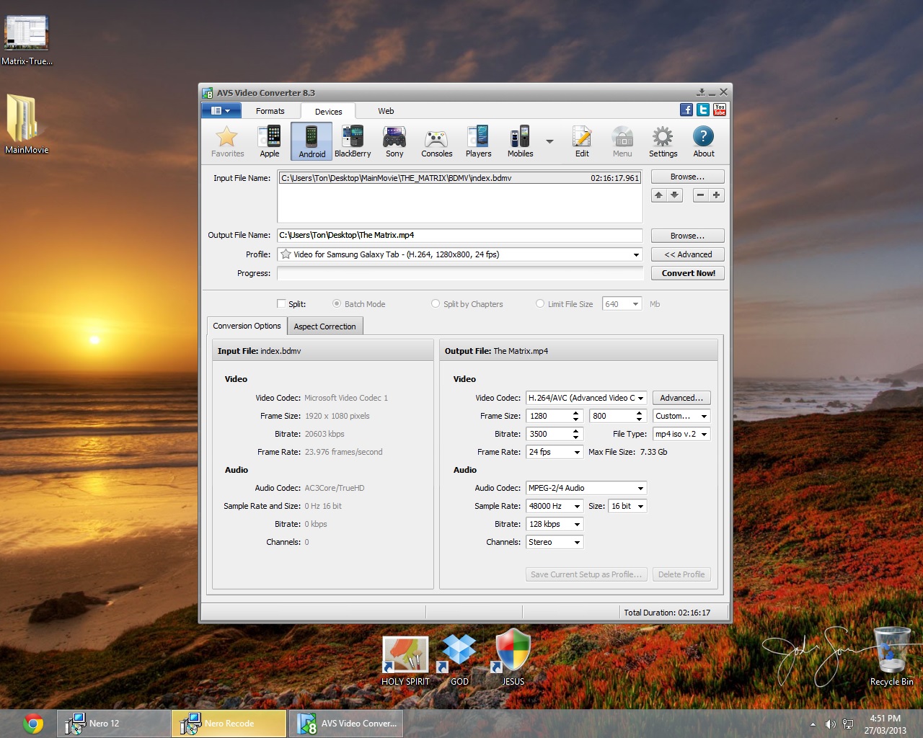Image resolution: width=923 pixels, height=738 pixels.
Task: Open the Favorites device category
Action: pyautogui.click(x=227, y=141)
